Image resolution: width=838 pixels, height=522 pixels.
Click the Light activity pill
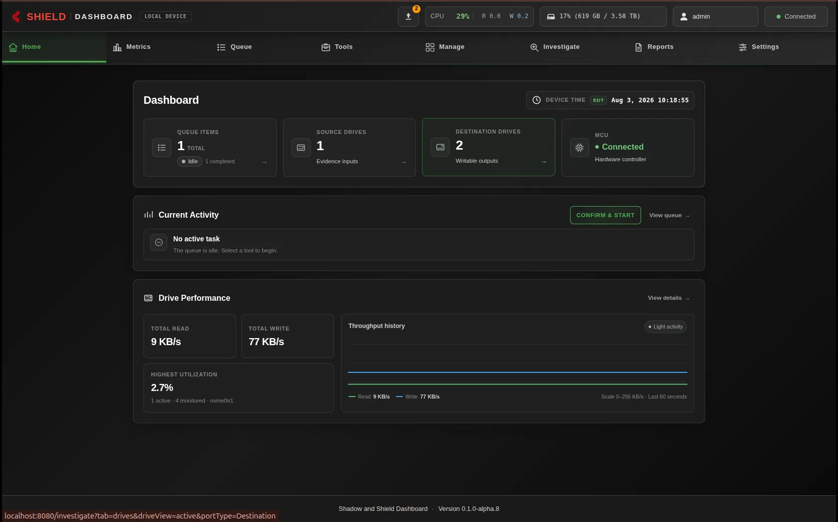(x=665, y=327)
